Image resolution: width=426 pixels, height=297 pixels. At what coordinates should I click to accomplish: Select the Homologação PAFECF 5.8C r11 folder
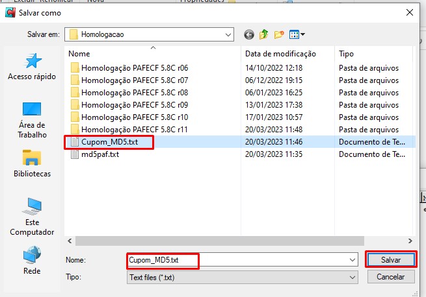click(134, 130)
